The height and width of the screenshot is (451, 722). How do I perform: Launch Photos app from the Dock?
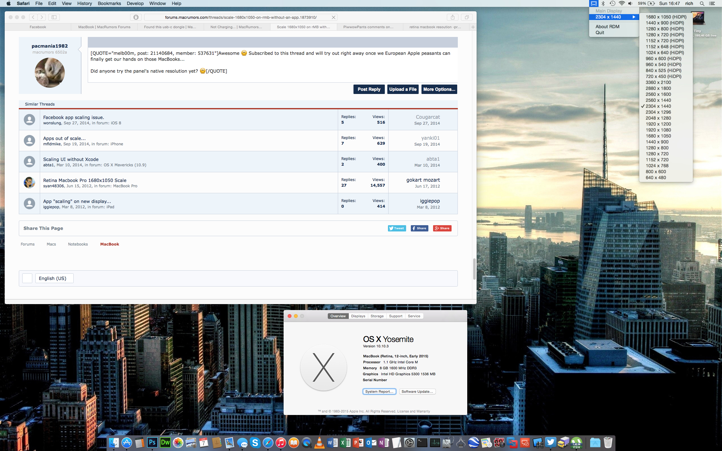[x=178, y=443]
